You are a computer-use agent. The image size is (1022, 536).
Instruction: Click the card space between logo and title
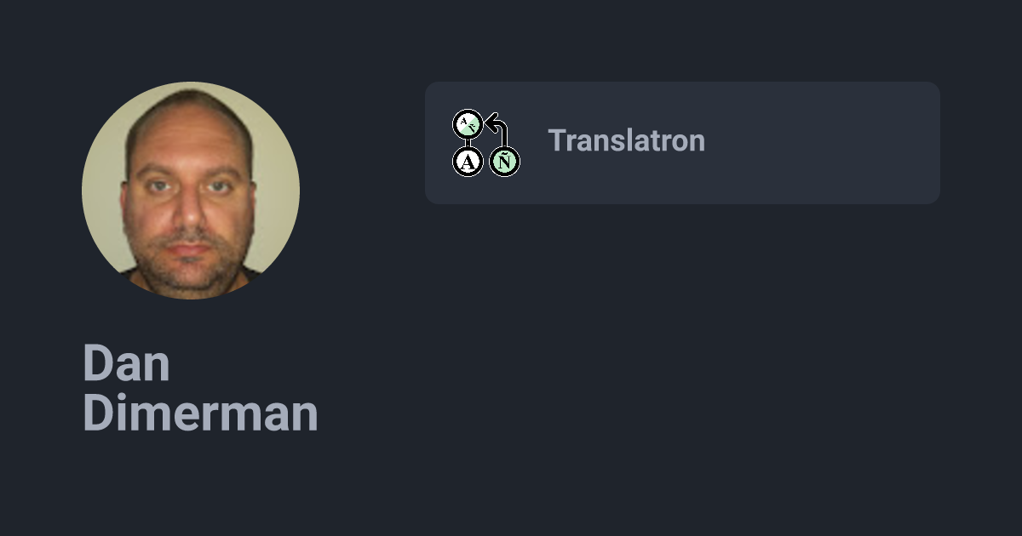pos(534,143)
